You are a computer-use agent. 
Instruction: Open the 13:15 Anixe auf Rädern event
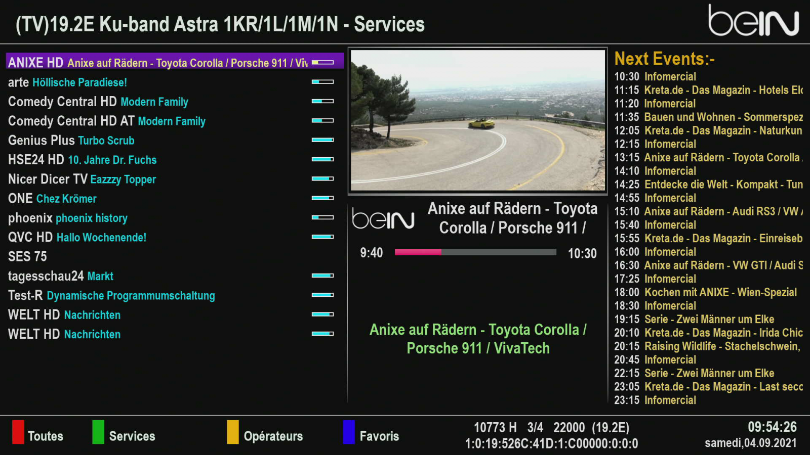coord(709,157)
